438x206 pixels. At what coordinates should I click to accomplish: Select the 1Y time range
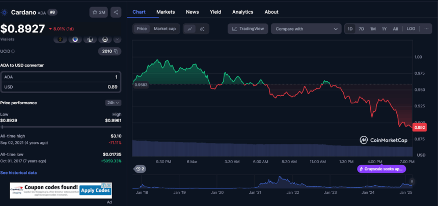(x=385, y=29)
